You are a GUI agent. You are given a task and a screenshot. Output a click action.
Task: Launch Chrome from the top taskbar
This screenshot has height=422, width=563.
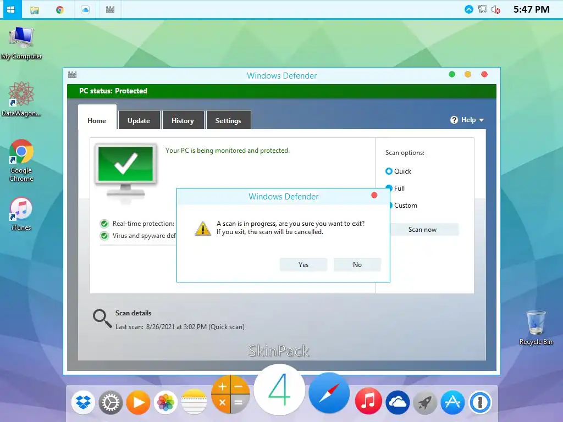[60, 10]
